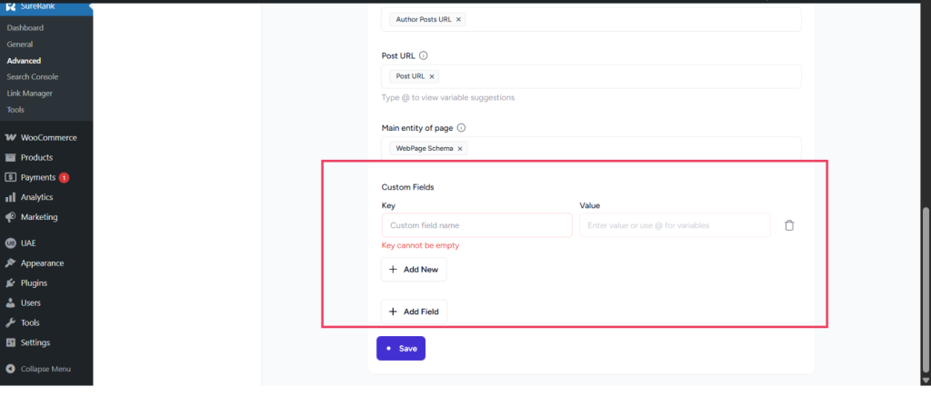Screen dimensions: 931x396
Task: Click the scrollbar down arrow
Action: (925, 381)
